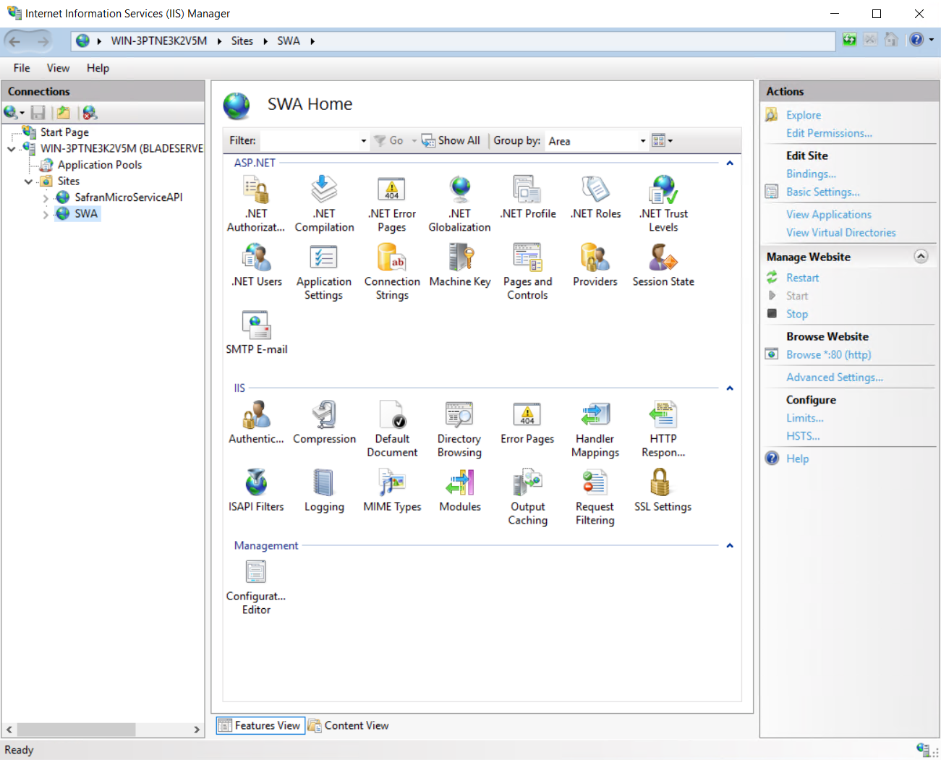Click the Filter input field
Viewport: 941px width, 760px height.
point(311,141)
